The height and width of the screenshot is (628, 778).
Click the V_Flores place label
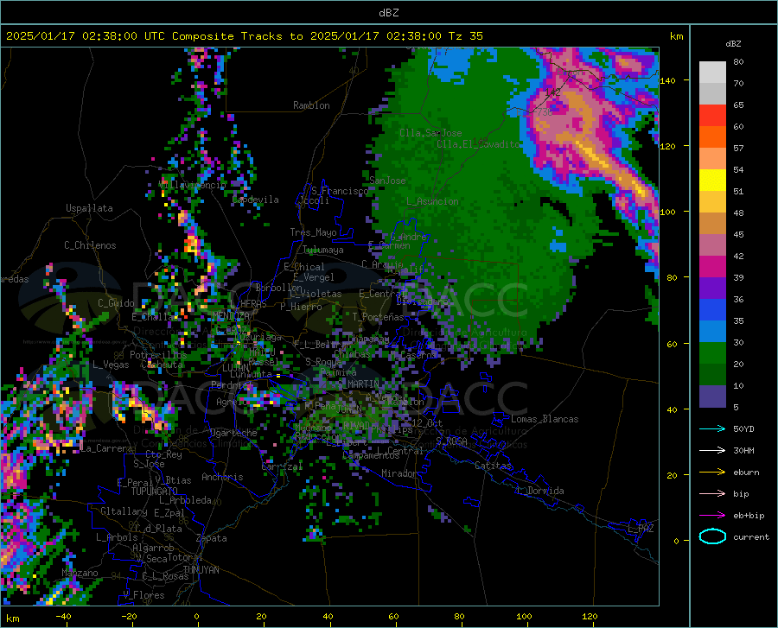coord(143,595)
